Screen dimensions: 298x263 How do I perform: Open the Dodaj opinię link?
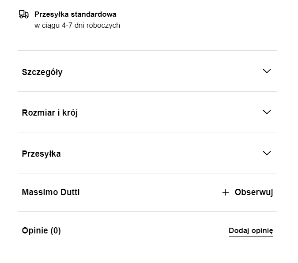pos(251,231)
